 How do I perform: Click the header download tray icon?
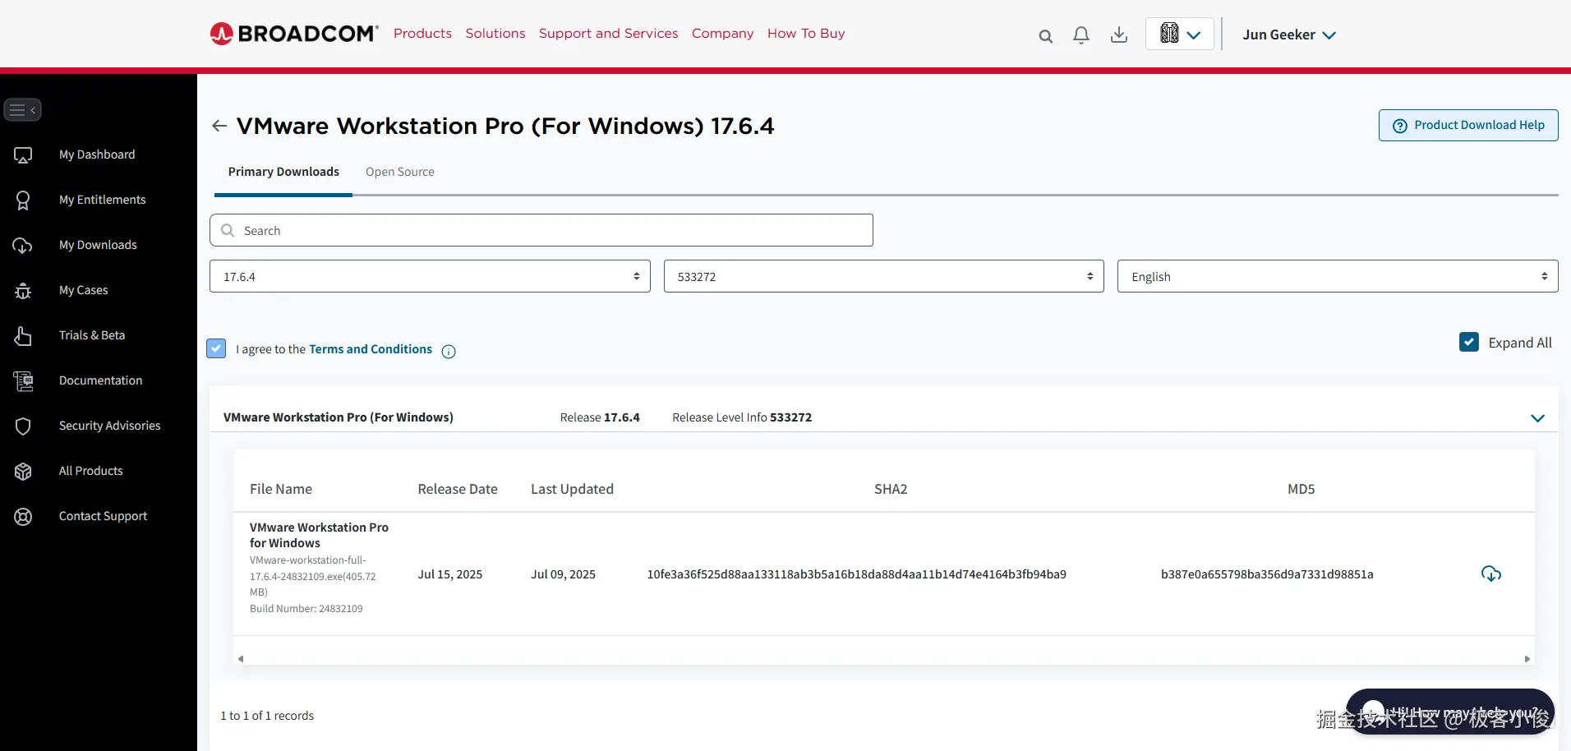[x=1119, y=35]
